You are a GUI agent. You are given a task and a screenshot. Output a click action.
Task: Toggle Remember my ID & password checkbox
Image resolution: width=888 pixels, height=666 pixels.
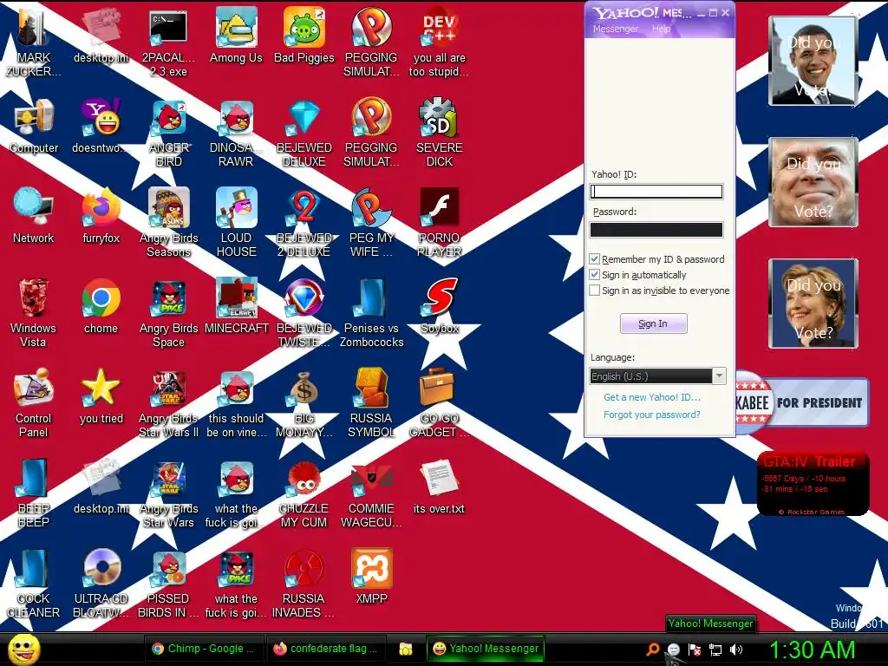pos(595,259)
